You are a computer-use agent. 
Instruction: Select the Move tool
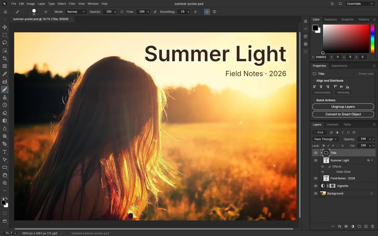click(5, 27)
